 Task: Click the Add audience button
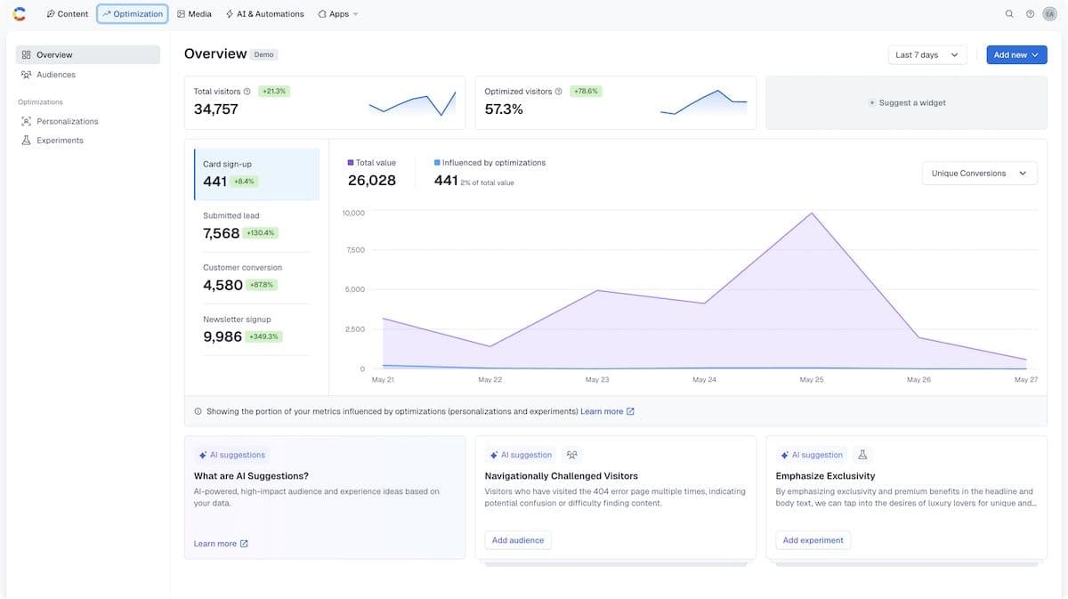pos(518,539)
